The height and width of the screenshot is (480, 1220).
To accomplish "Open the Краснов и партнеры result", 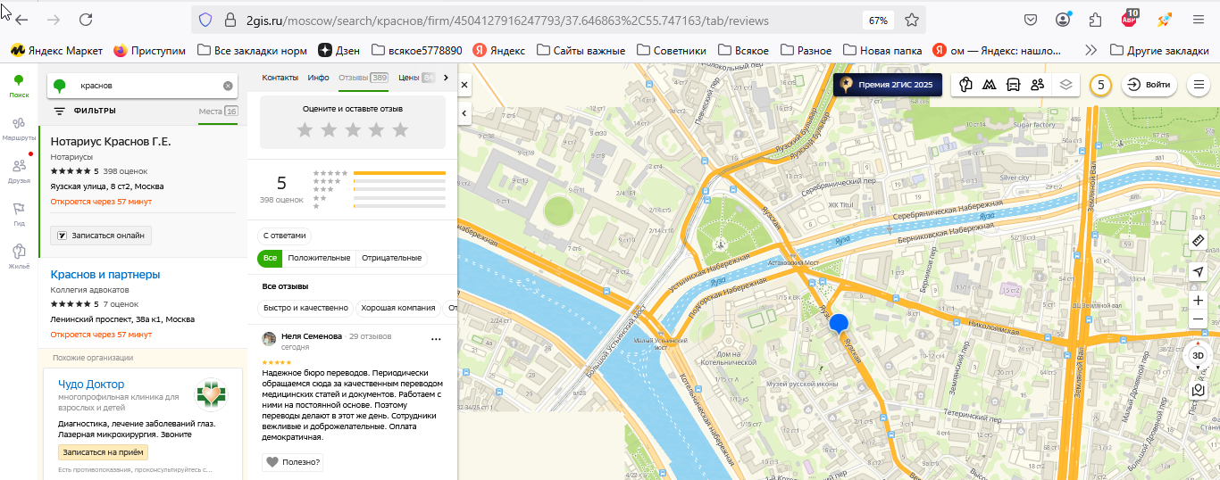I will click(x=105, y=274).
